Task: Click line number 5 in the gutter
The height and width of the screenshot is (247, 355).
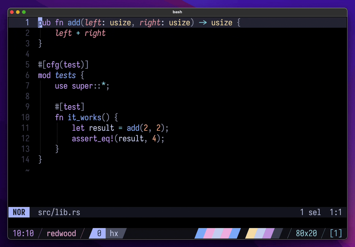Action: (x=27, y=65)
